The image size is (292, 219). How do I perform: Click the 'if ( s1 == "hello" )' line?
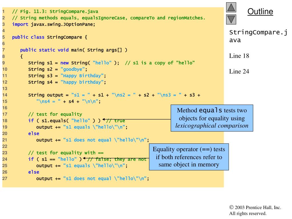tap(55, 159)
